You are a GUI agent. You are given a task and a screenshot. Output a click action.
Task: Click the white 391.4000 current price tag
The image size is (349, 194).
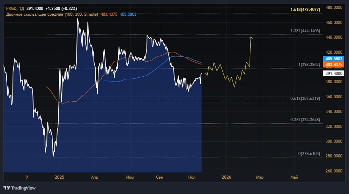(x=333, y=73)
